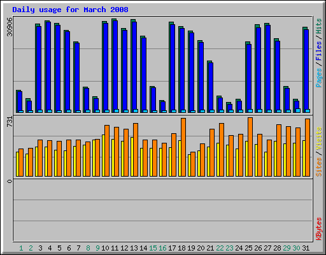Click day 25 on the x-axis

[x=248, y=248]
